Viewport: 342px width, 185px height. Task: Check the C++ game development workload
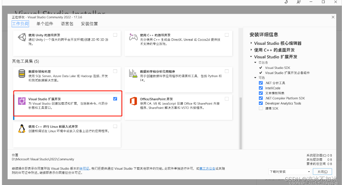pyautogui.click(x=227, y=35)
